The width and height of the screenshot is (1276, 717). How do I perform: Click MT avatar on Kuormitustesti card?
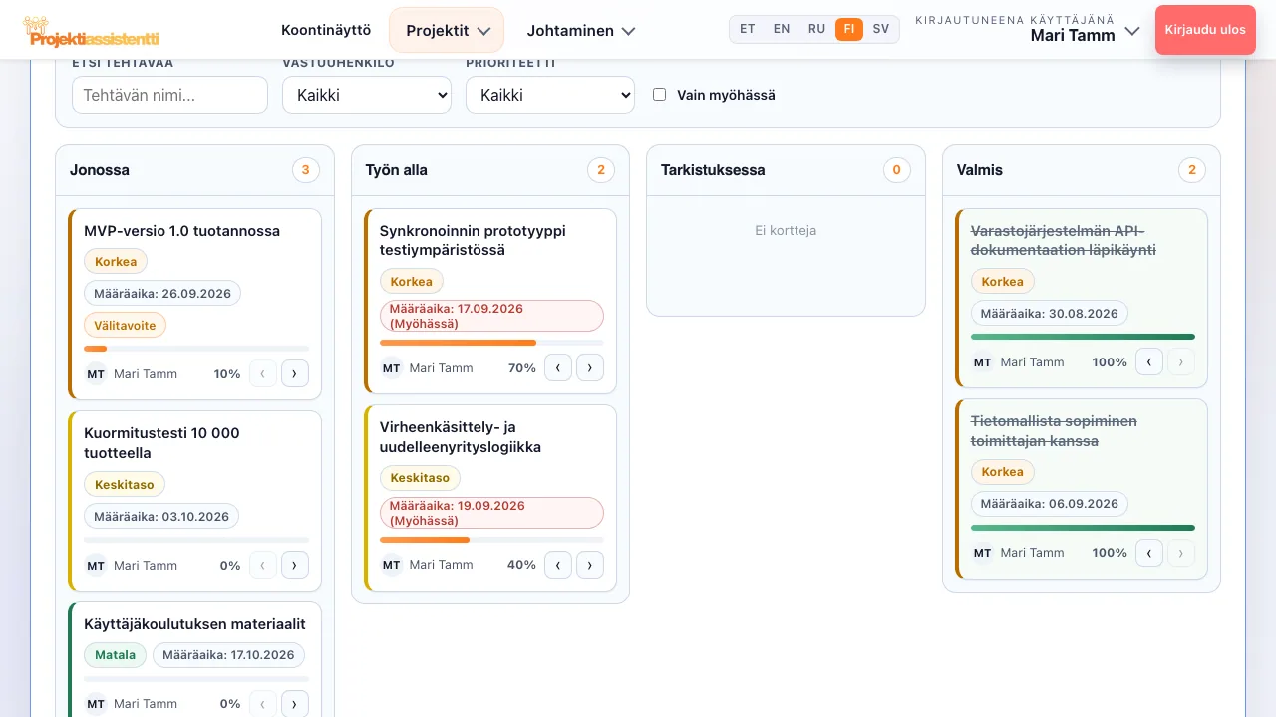[x=96, y=565]
